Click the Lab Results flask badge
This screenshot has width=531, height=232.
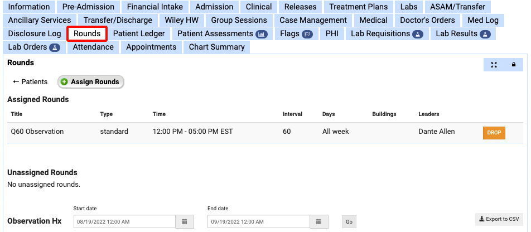click(485, 34)
